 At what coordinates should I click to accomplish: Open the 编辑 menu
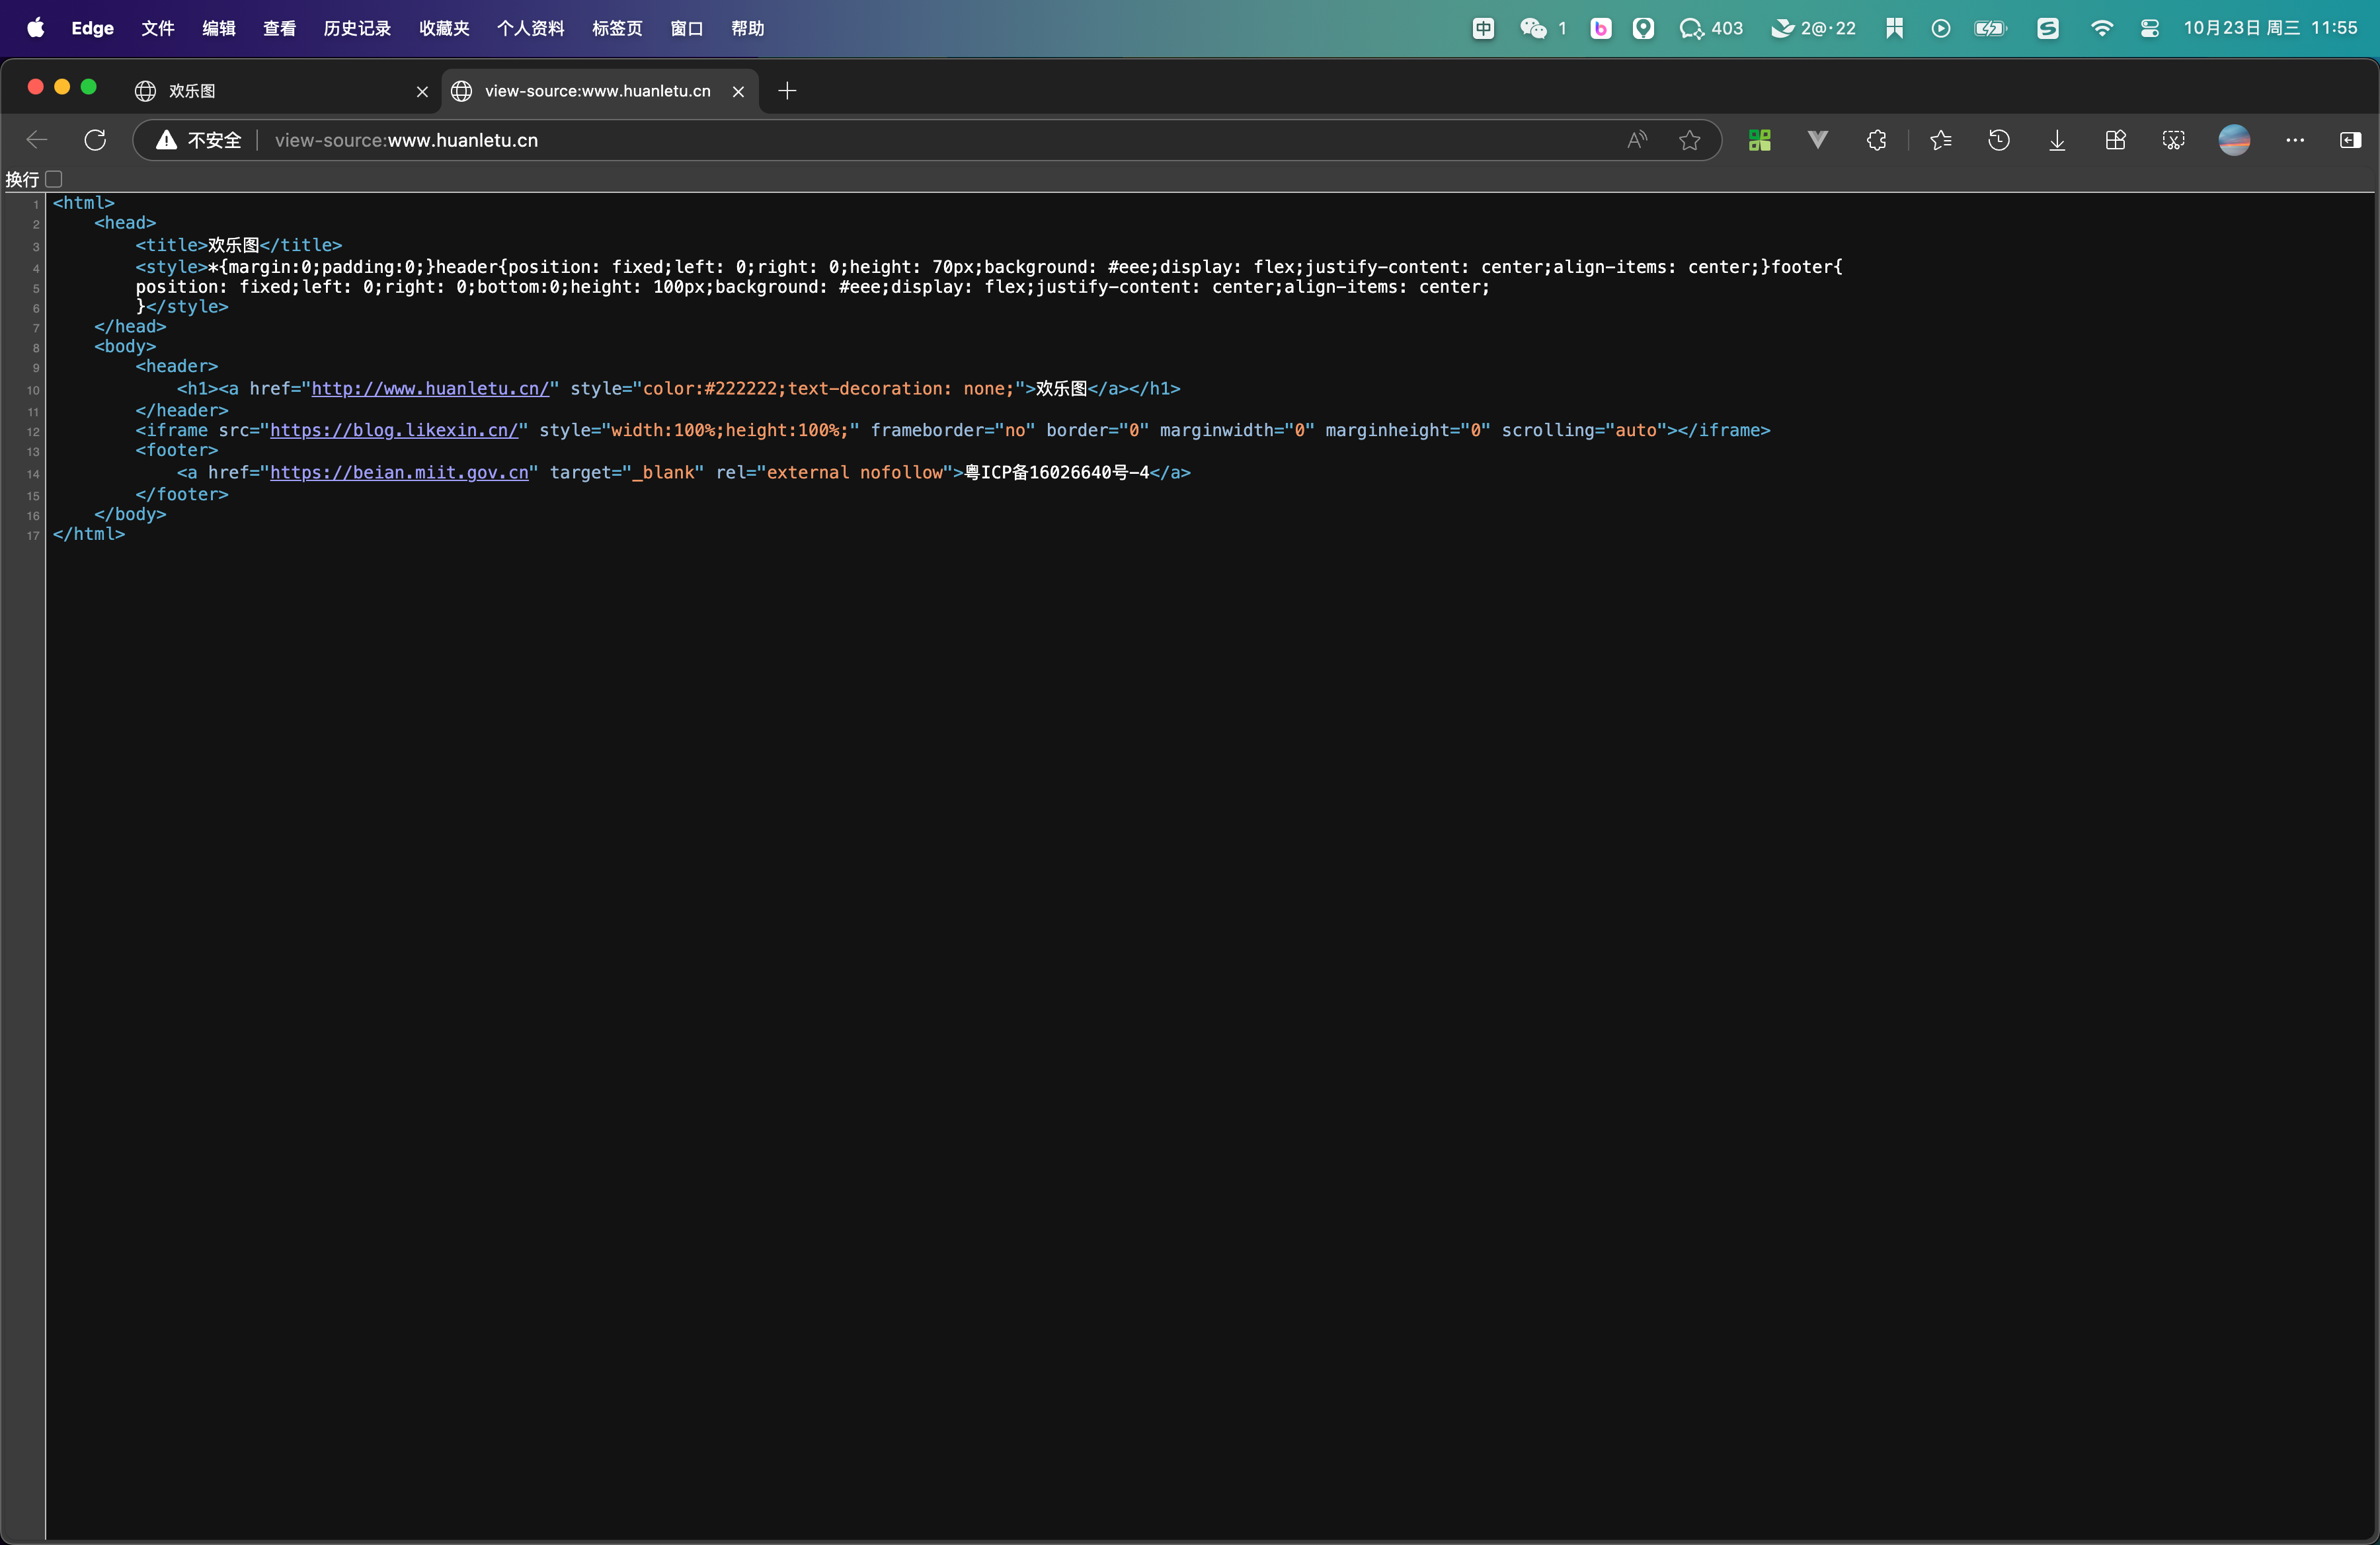pos(219,28)
